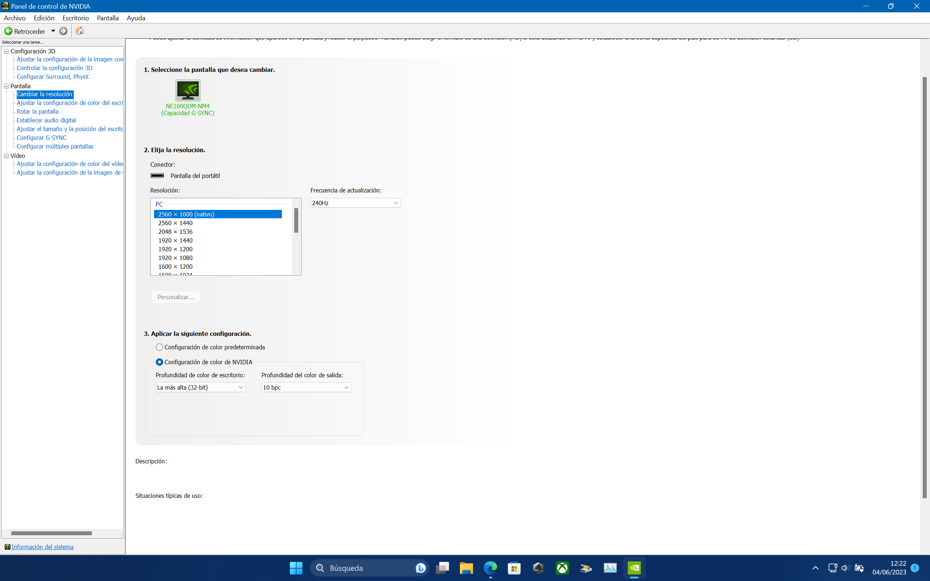
Task: Open the notification badge icon
Action: [915, 568]
